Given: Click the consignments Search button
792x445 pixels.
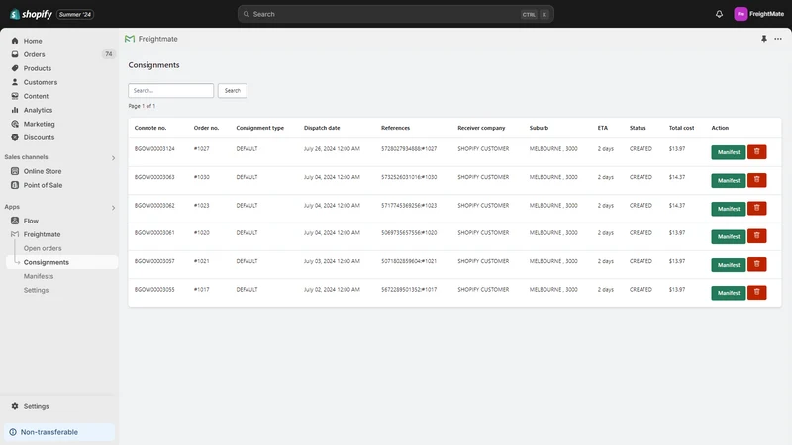Looking at the screenshot, I should 233,91.
